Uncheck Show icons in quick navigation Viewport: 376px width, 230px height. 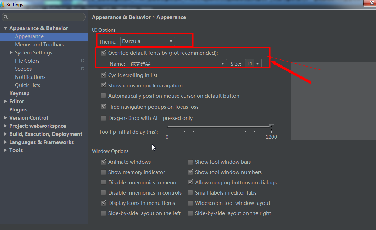(103, 85)
